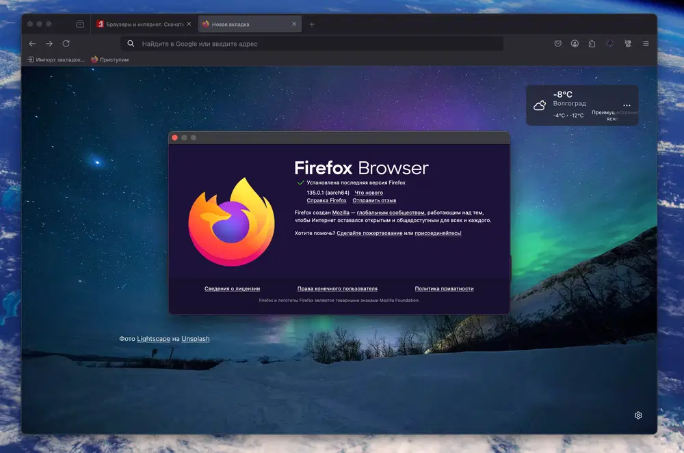The width and height of the screenshot is (684, 453).
Task: Open the hamburger application menu
Action: point(646,44)
